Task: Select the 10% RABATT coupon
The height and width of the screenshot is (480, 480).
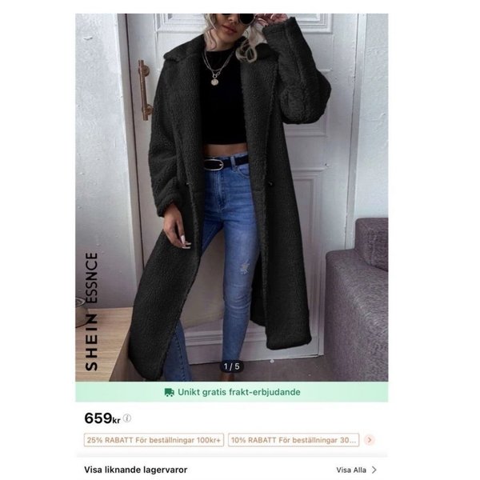Action: pos(294,440)
